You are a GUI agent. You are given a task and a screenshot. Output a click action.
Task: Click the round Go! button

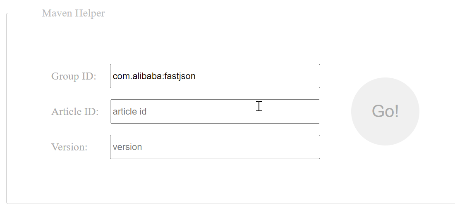385,111
